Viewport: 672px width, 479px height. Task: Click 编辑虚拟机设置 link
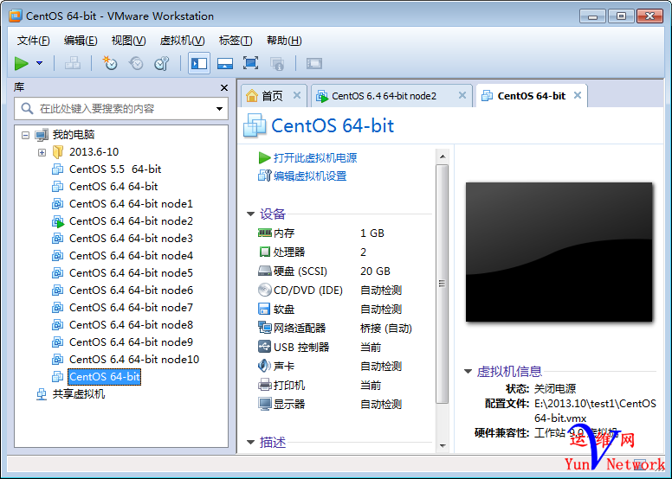(310, 176)
